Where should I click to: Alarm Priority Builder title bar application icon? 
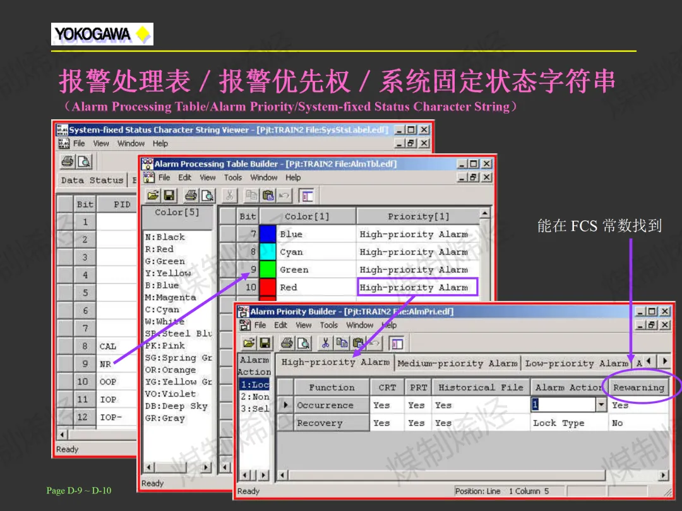click(x=243, y=311)
